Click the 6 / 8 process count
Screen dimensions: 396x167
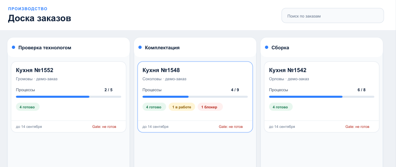pyautogui.click(x=362, y=90)
